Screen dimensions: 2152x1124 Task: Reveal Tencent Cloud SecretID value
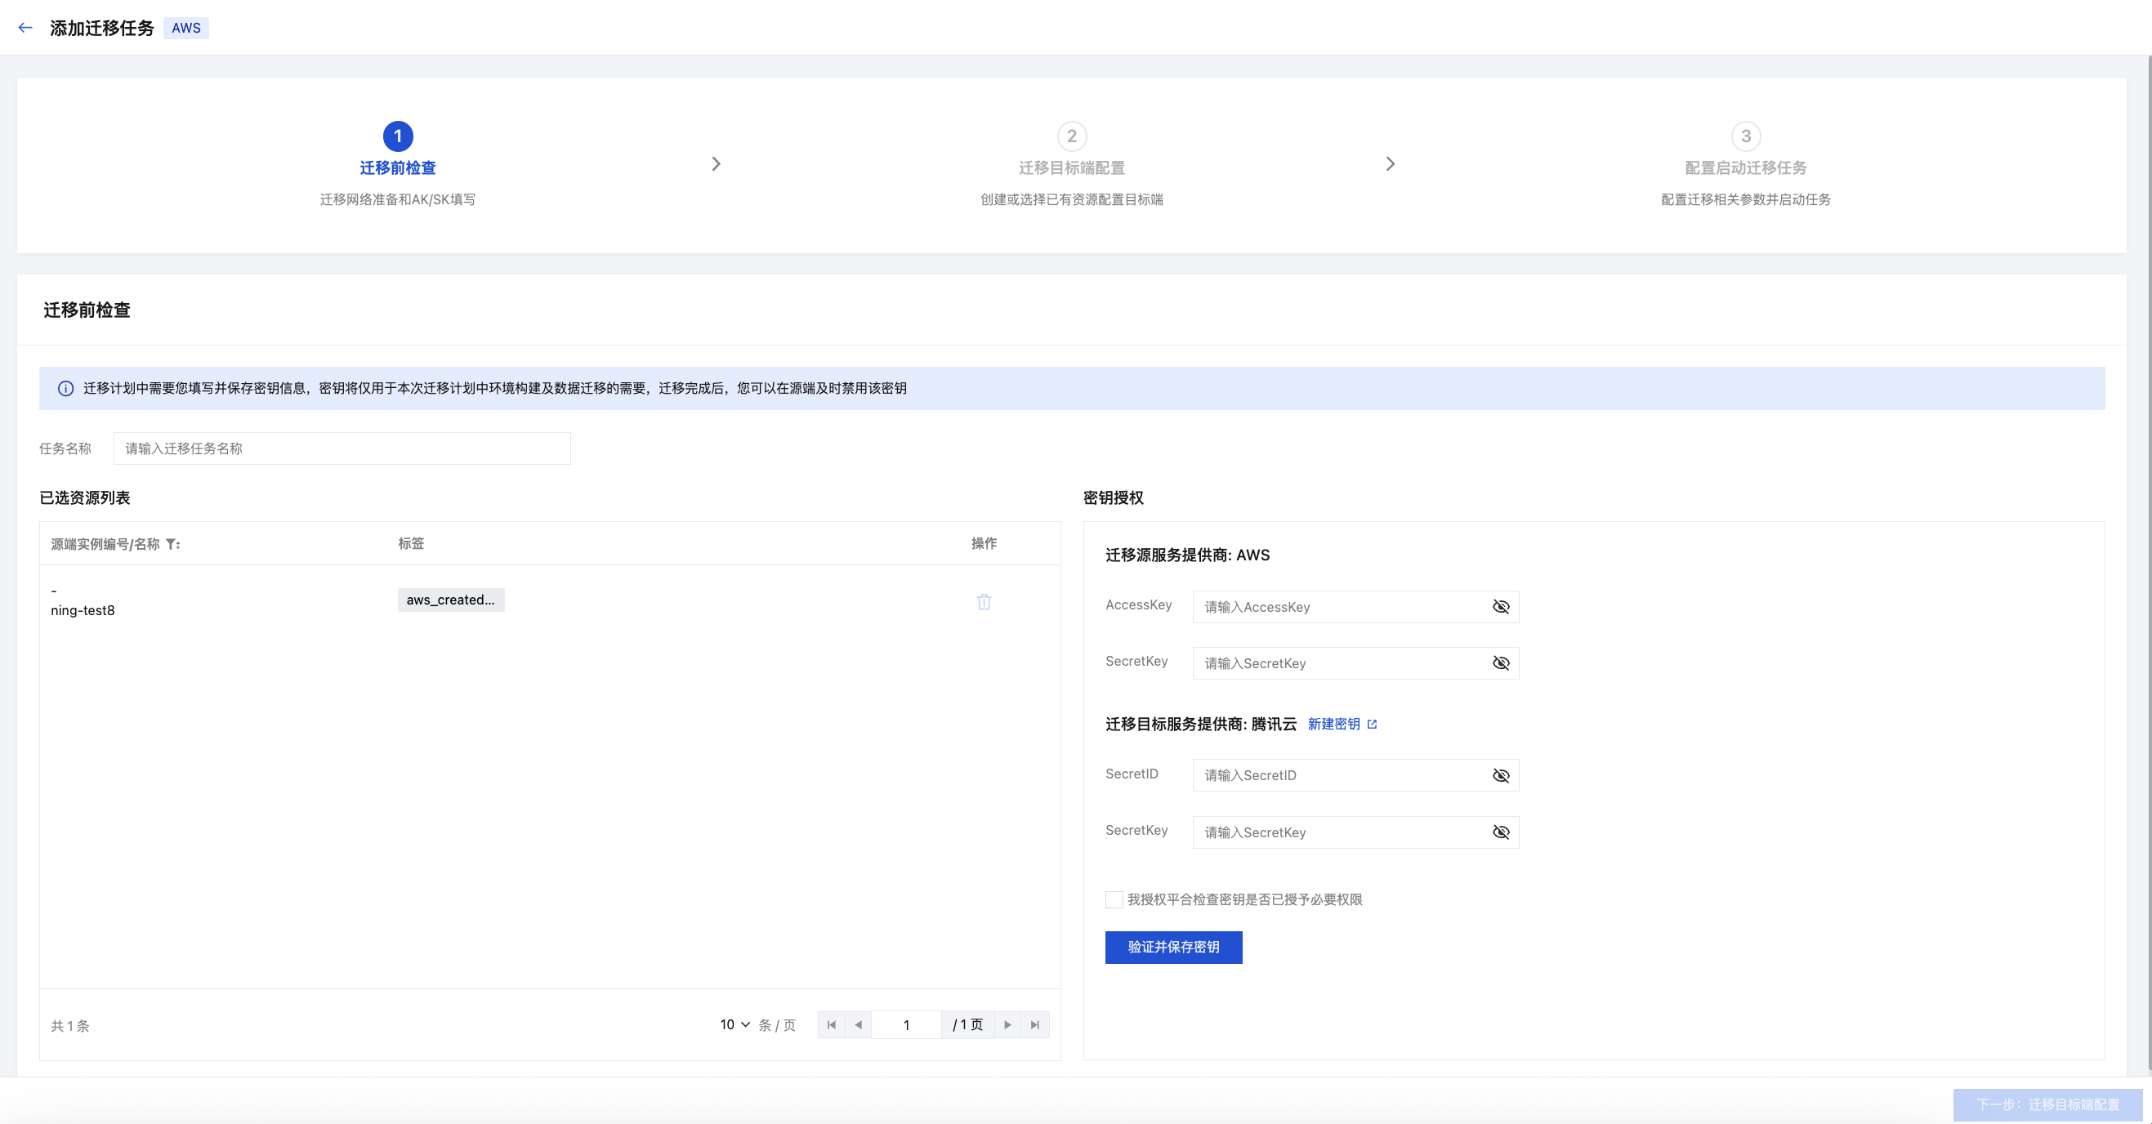point(1500,776)
